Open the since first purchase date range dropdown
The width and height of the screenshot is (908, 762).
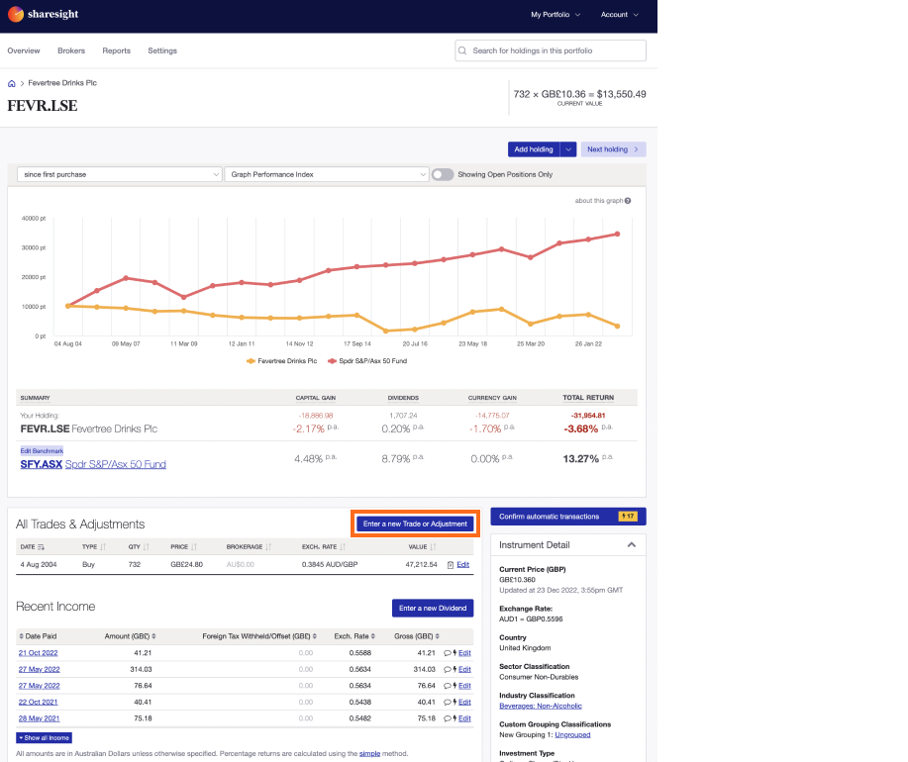point(120,175)
